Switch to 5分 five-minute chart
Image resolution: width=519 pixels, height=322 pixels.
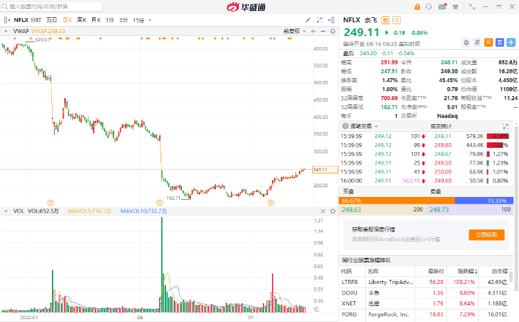tap(123, 20)
